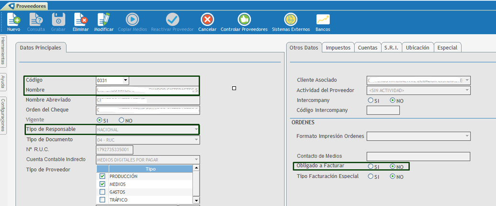
Task: Switch to the Impuestos tab
Action: click(338, 48)
